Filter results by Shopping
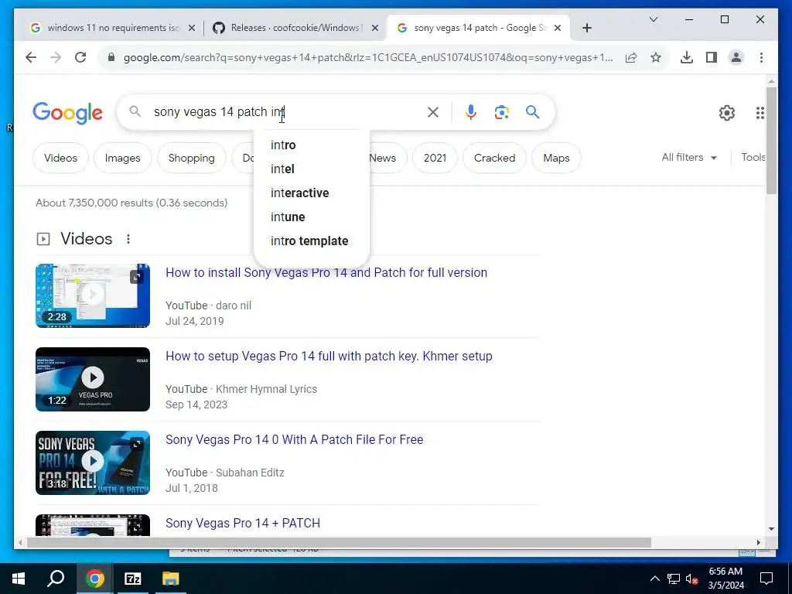The image size is (792, 594). [x=192, y=158]
